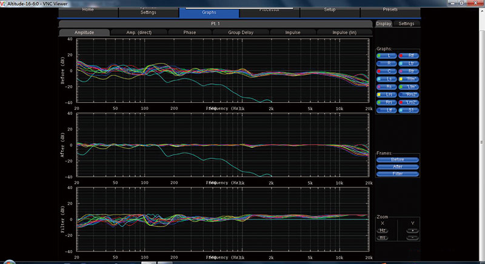Open the Presets tab
The height and width of the screenshot is (264, 485).
(390, 11)
